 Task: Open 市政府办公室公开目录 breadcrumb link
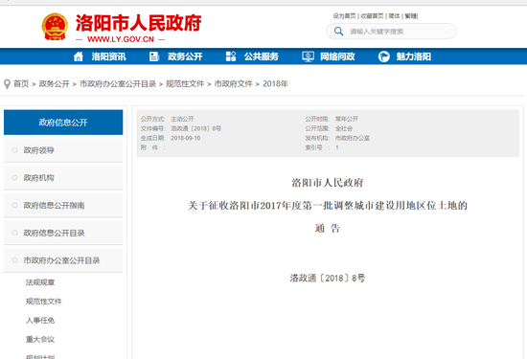[x=118, y=84]
